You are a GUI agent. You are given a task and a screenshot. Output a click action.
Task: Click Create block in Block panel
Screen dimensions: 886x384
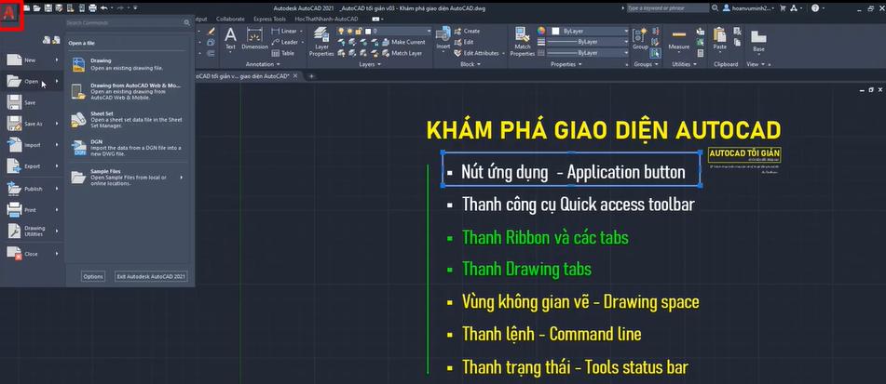[467, 31]
